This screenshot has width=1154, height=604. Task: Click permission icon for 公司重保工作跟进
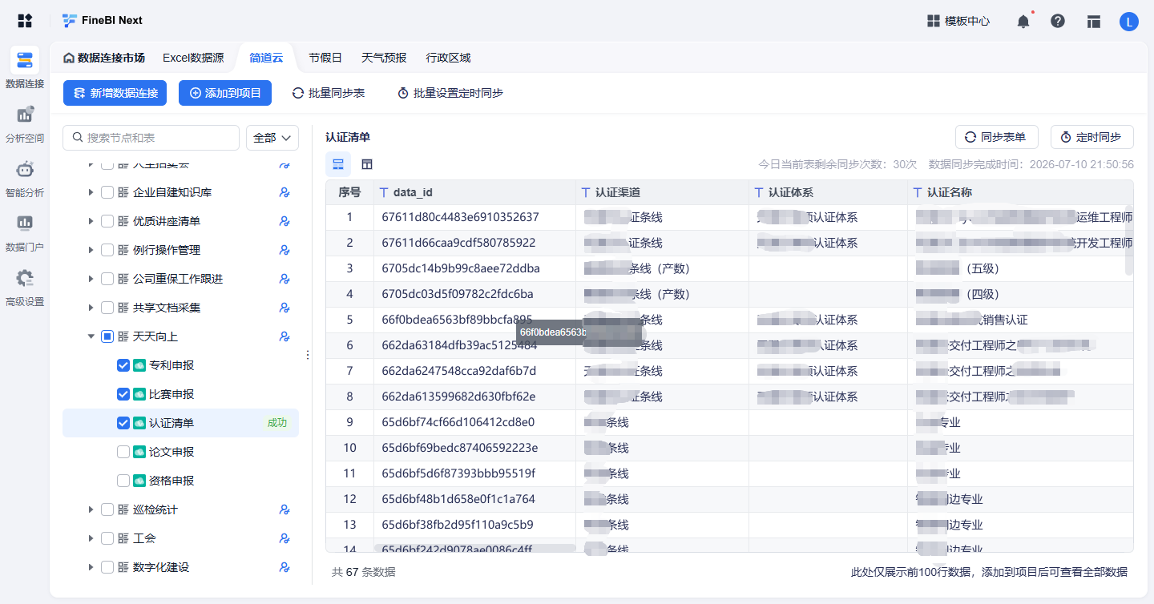tap(284, 279)
